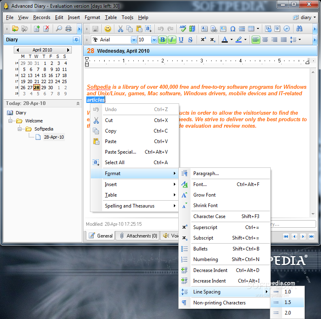The image size is (321, 319).
Task: Click the print icon
Action: pyautogui.click(x=68, y=29)
